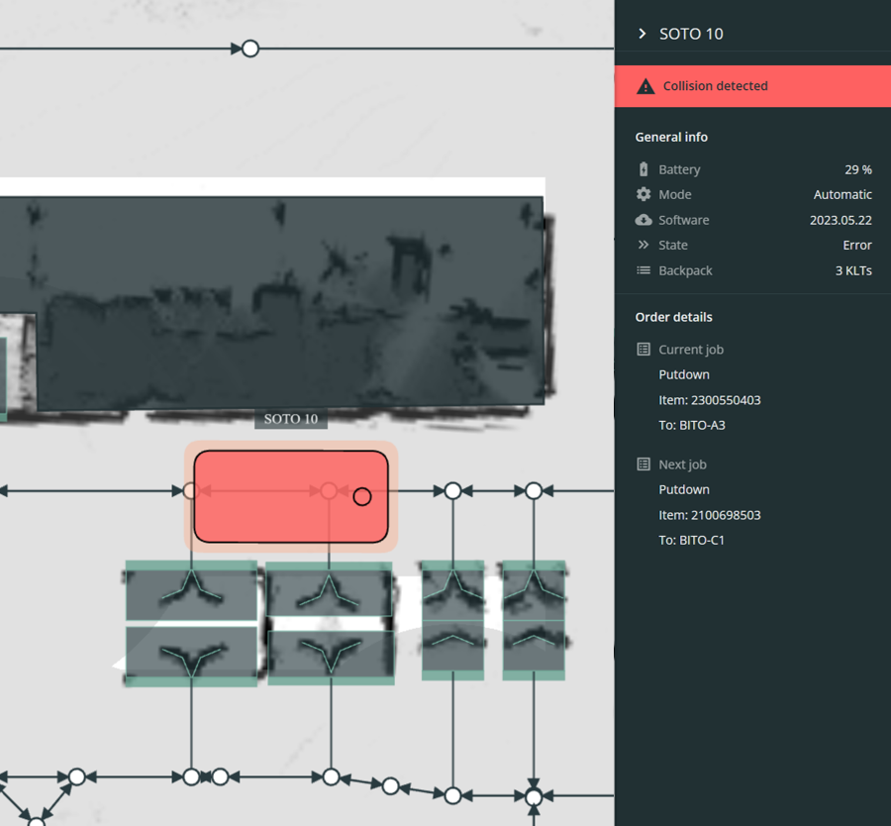Click the SOTO 10 map label
Viewport: 891px width, 826px height.
[291, 419]
